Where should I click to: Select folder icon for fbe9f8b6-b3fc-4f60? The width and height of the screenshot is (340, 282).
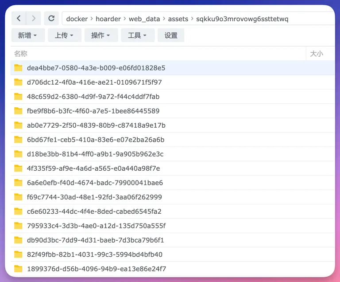pos(18,111)
